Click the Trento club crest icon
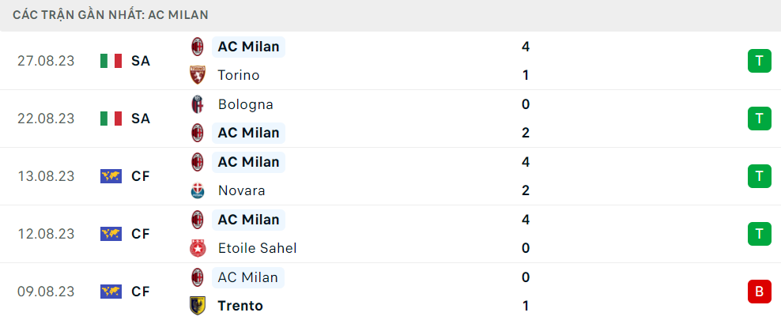Screen dimensions: 781x320 [x=198, y=306]
